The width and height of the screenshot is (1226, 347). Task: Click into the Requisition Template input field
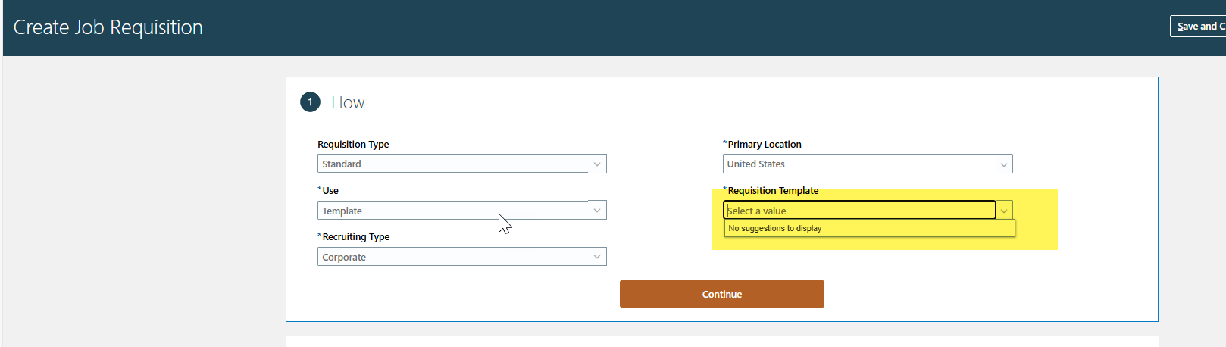[x=860, y=211]
